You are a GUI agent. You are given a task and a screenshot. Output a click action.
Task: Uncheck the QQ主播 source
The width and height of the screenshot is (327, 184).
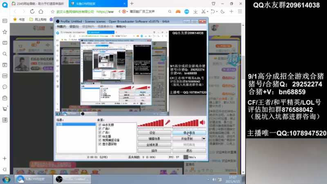point(100,136)
